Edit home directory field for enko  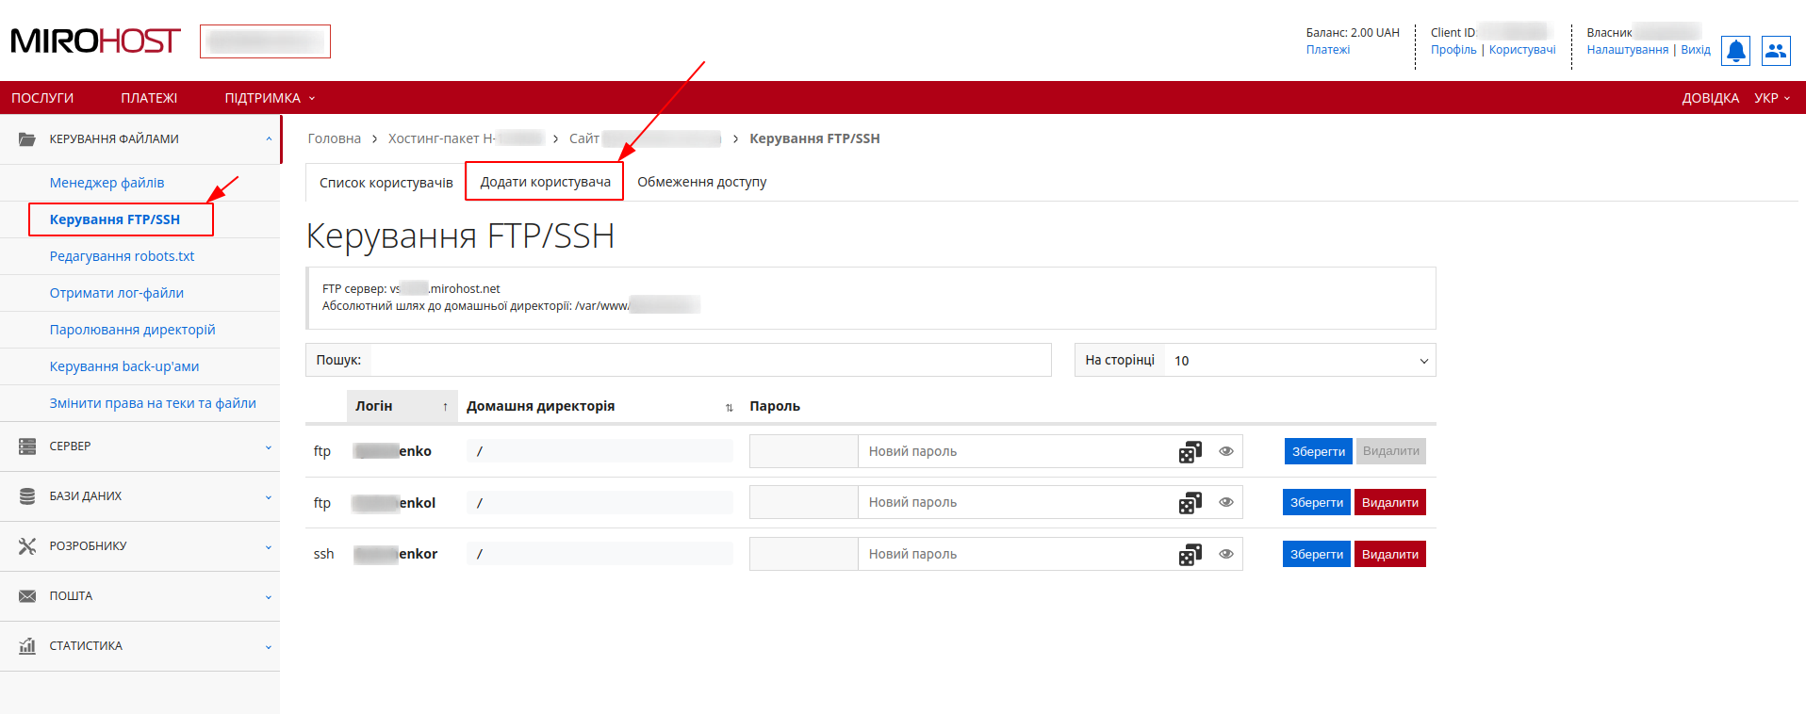[x=599, y=451]
